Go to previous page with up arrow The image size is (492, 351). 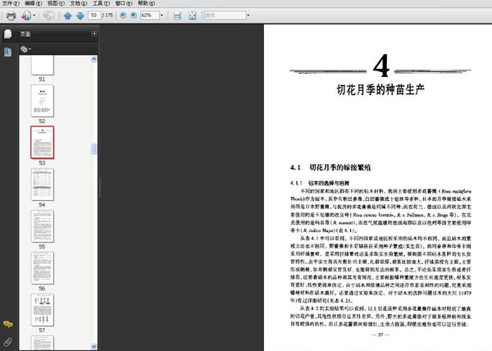(67, 16)
